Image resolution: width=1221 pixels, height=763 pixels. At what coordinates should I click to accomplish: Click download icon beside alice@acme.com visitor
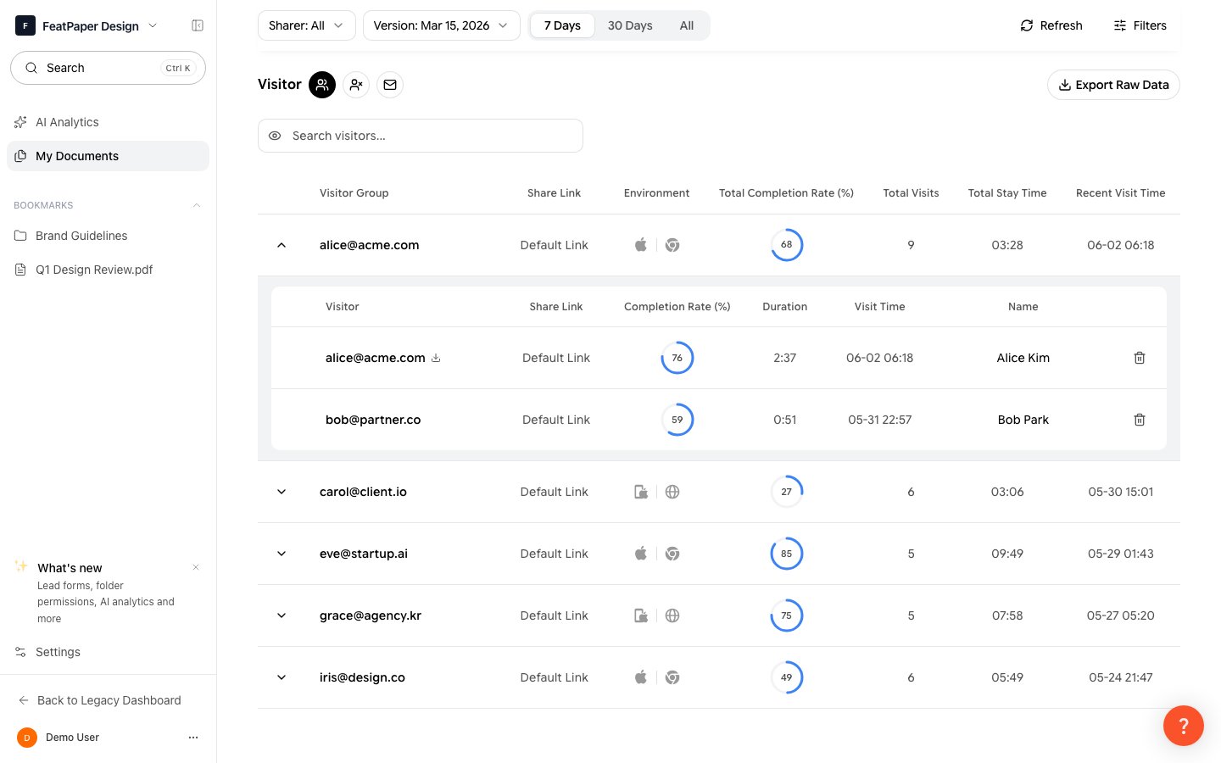tap(436, 358)
